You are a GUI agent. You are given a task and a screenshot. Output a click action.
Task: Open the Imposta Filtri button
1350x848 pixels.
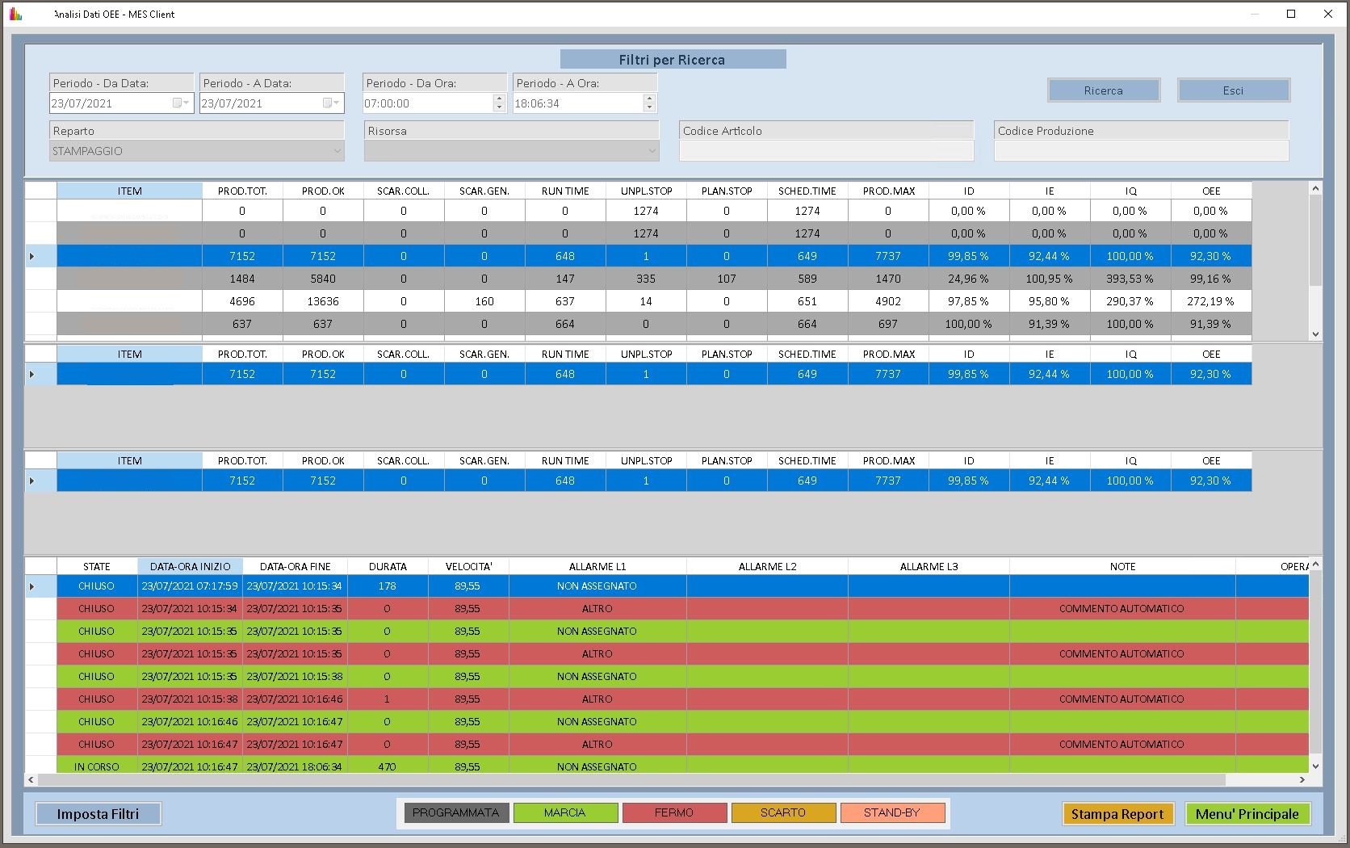click(x=98, y=814)
